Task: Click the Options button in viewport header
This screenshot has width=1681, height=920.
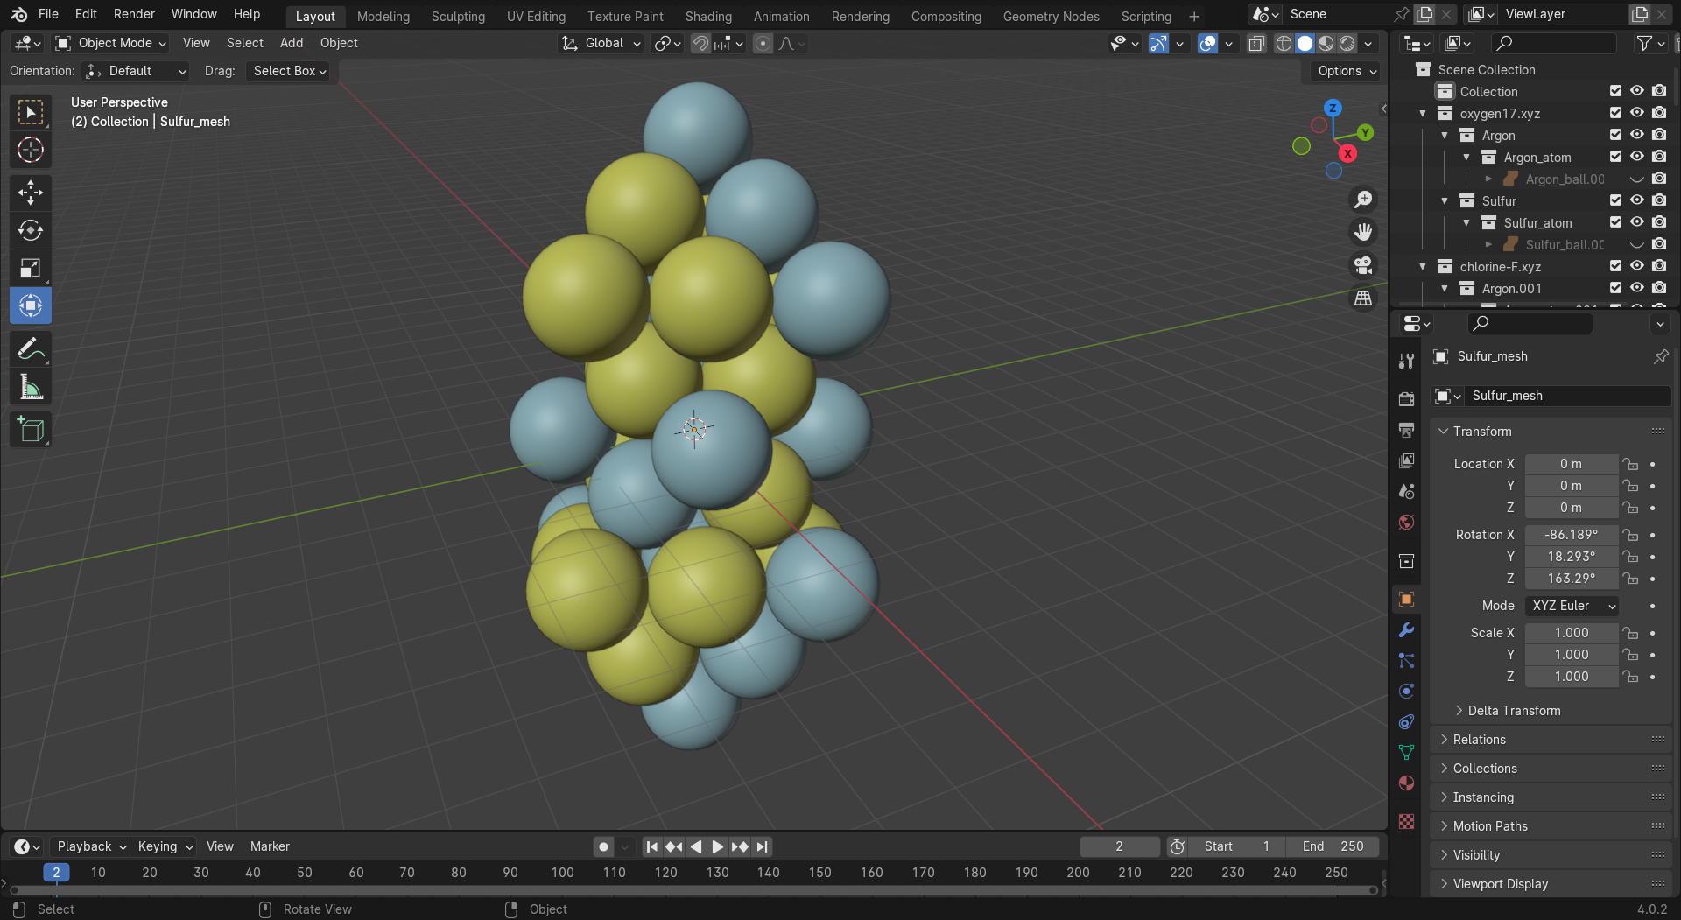Action: tap(1347, 71)
